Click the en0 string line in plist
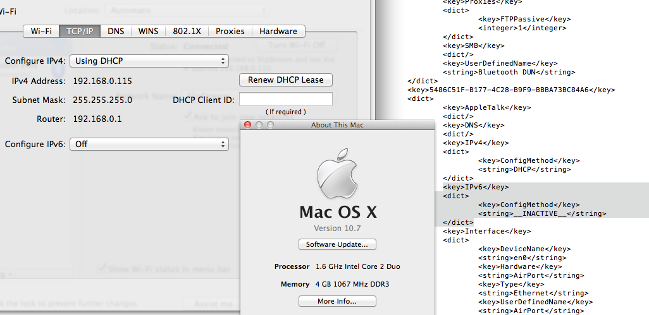The height and width of the screenshot is (315, 649). tap(522, 258)
